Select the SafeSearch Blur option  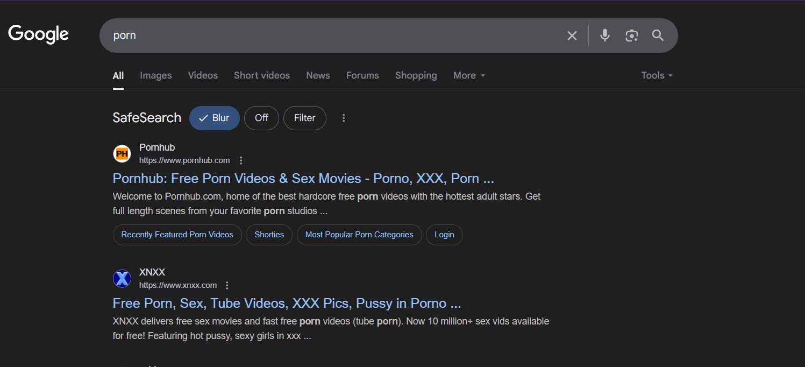pos(215,118)
